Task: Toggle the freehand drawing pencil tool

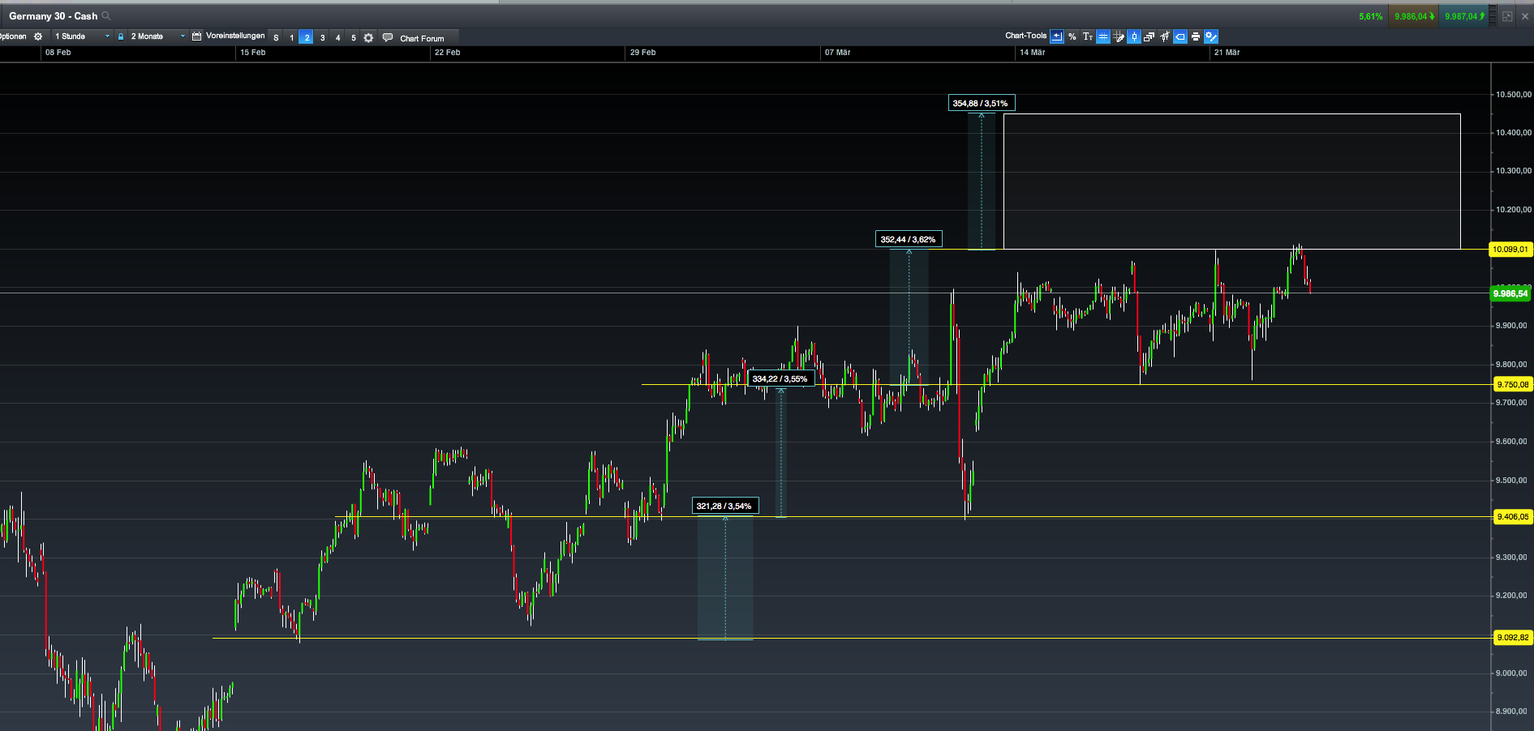Action: pos(1119,36)
